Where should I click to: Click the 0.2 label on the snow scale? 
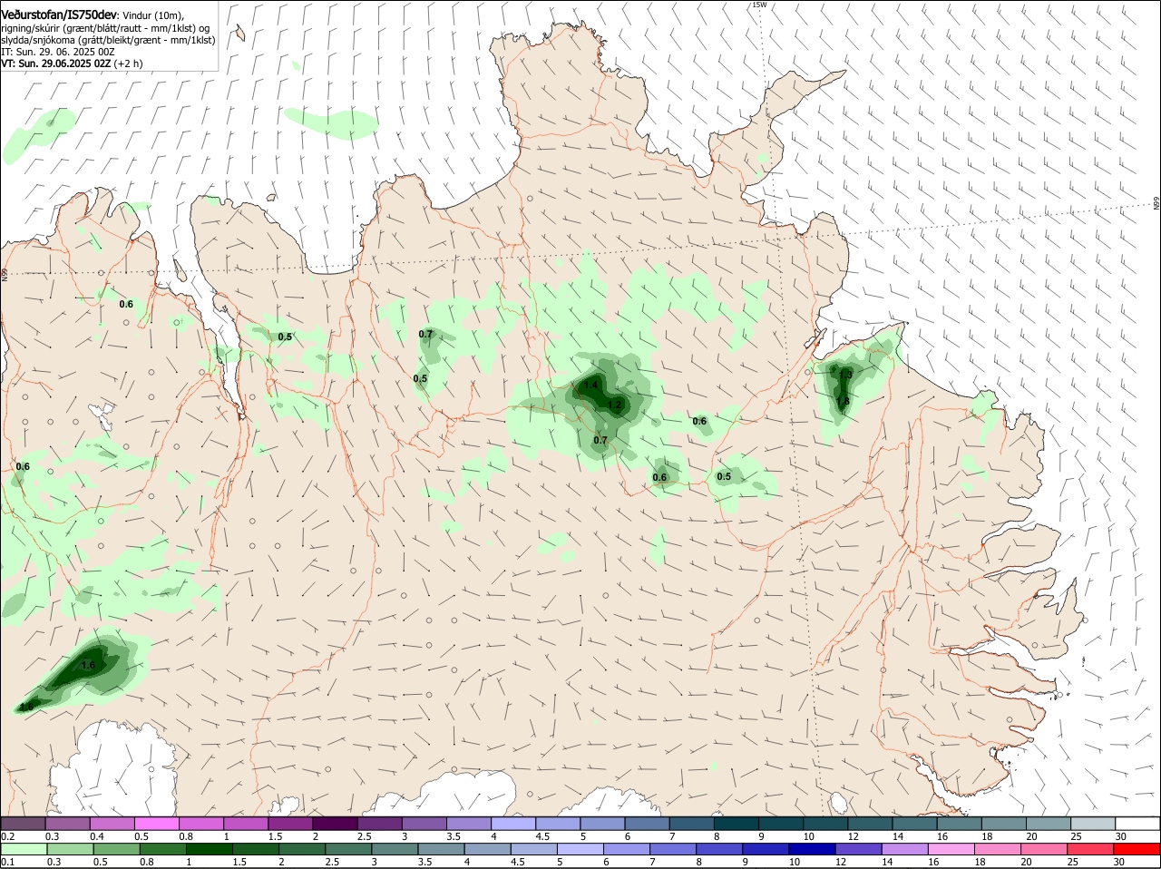[x=7, y=835]
